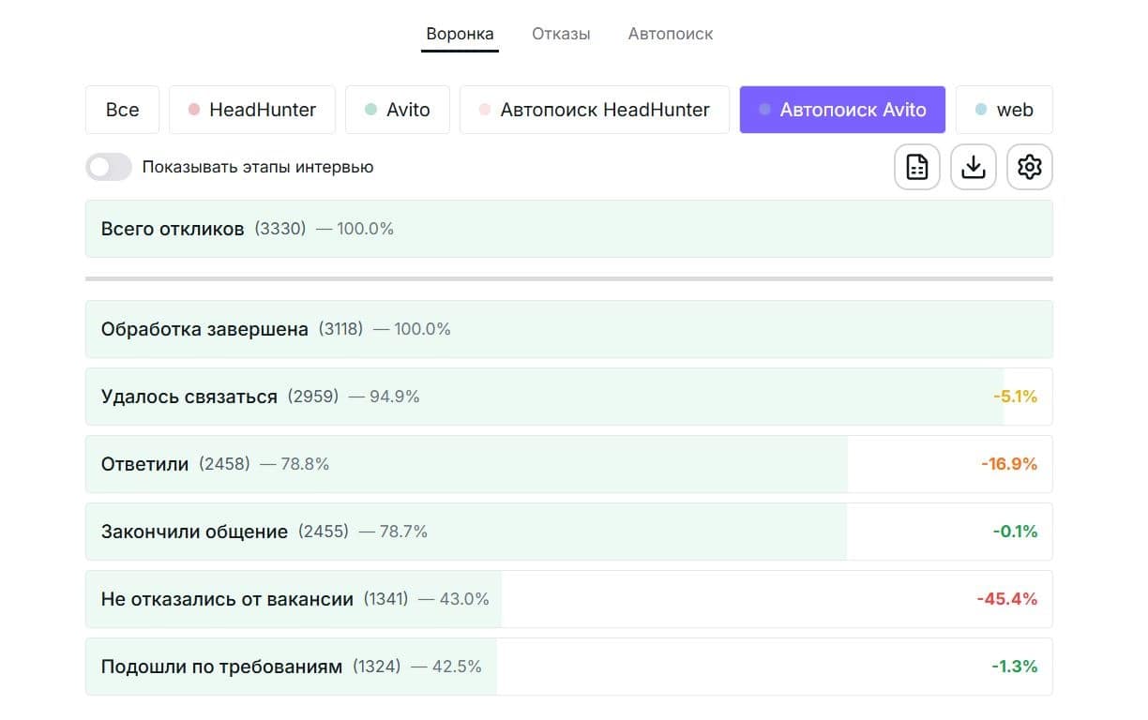Select the Avito source filter
The image size is (1148, 720).
click(x=398, y=110)
